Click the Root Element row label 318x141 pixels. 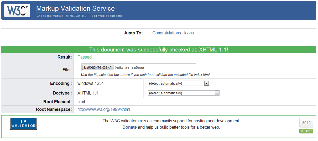[x=58, y=102]
